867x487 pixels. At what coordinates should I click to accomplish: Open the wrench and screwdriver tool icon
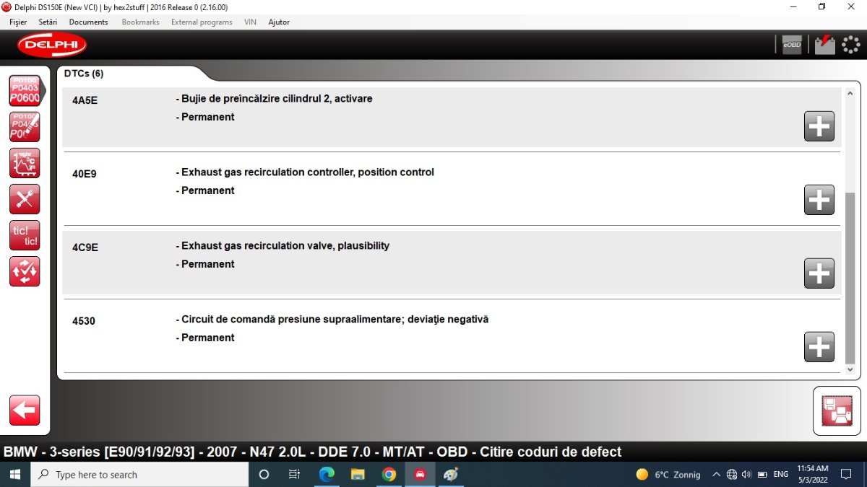pyautogui.click(x=25, y=199)
